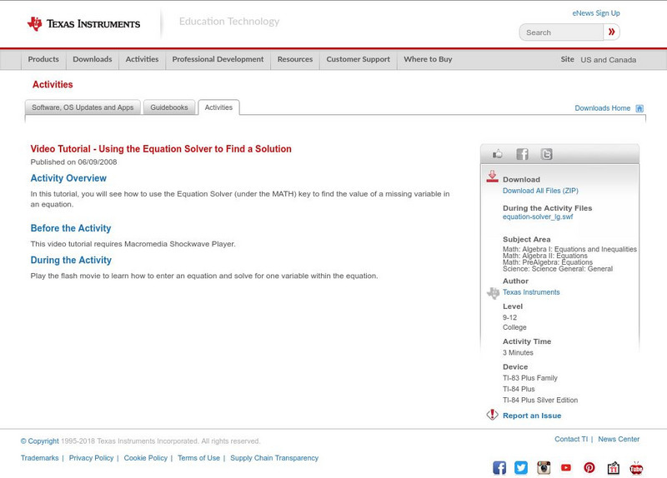Image resolution: width=667 pixels, height=478 pixels.
Task: Open the Terms of Use link
Action: [x=198, y=458]
